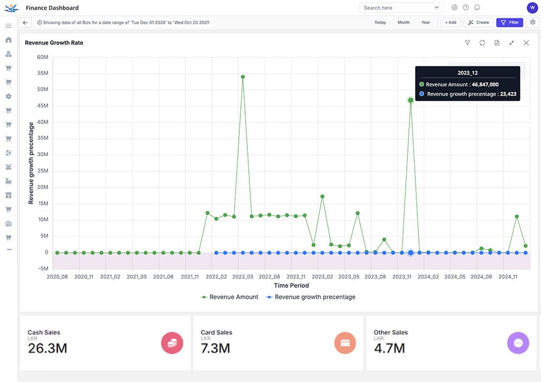Click the + Add button

[x=450, y=22]
